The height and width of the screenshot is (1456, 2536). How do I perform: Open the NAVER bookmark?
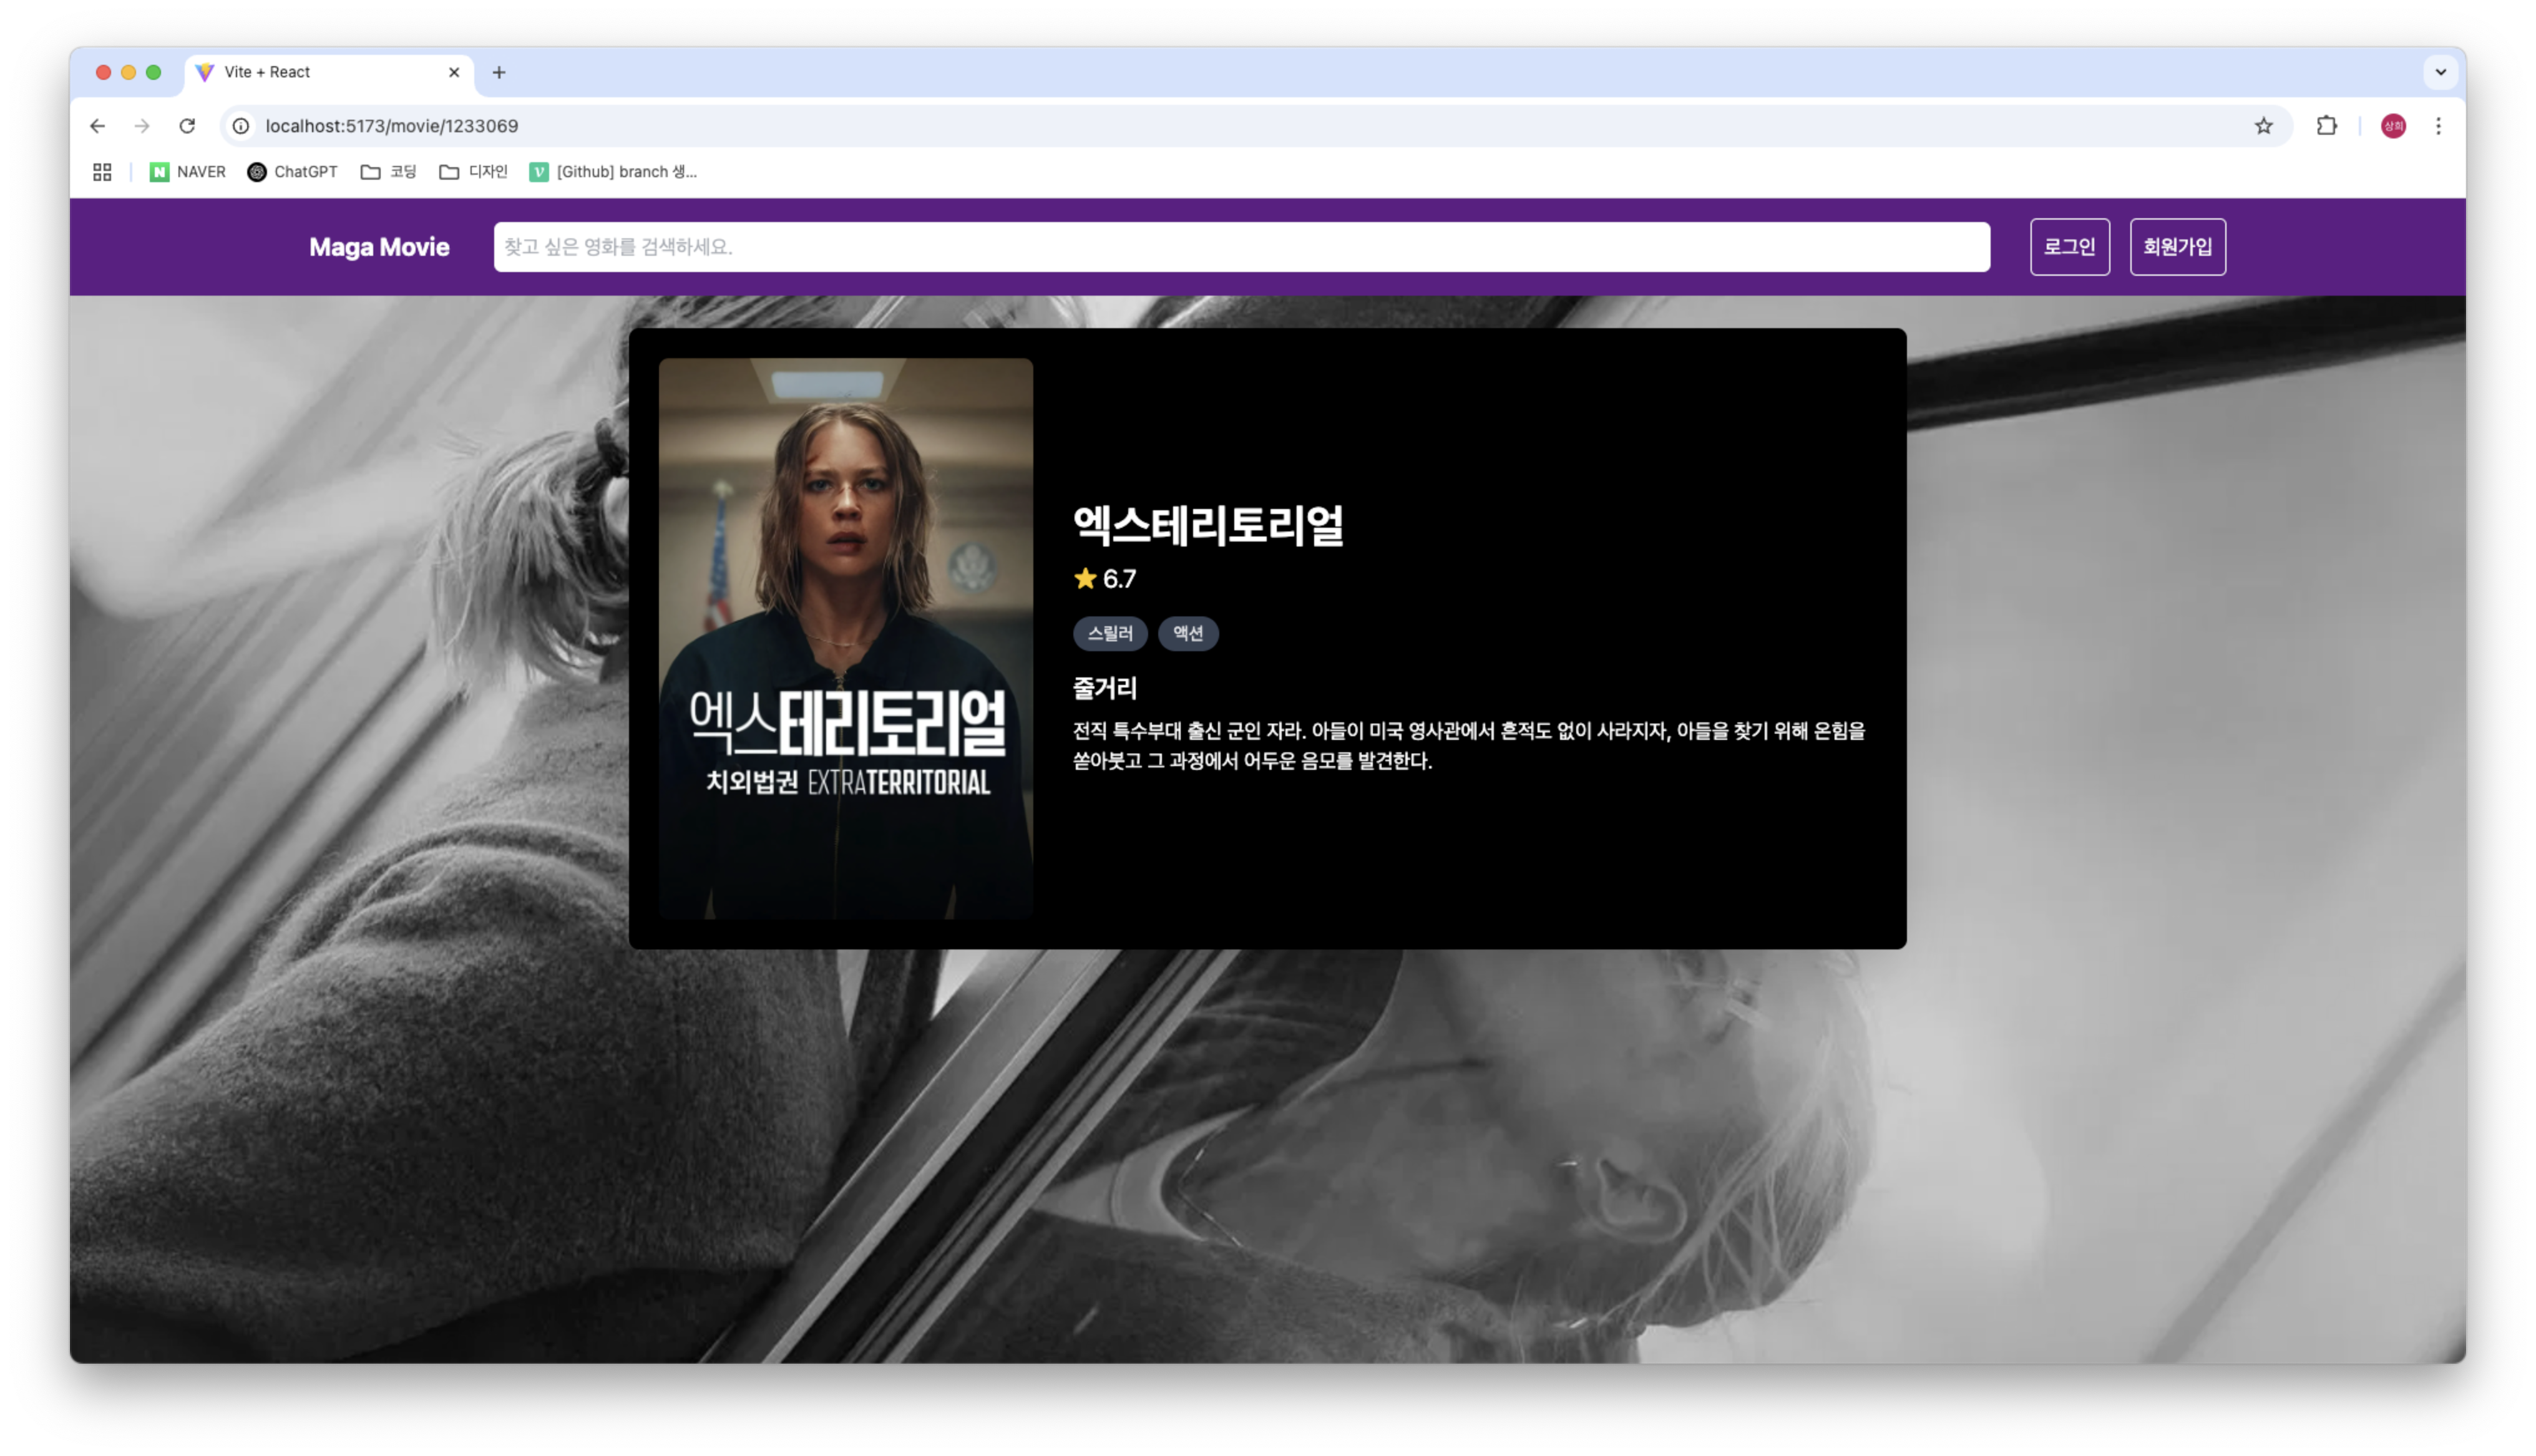pyautogui.click(x=188, y=172)
